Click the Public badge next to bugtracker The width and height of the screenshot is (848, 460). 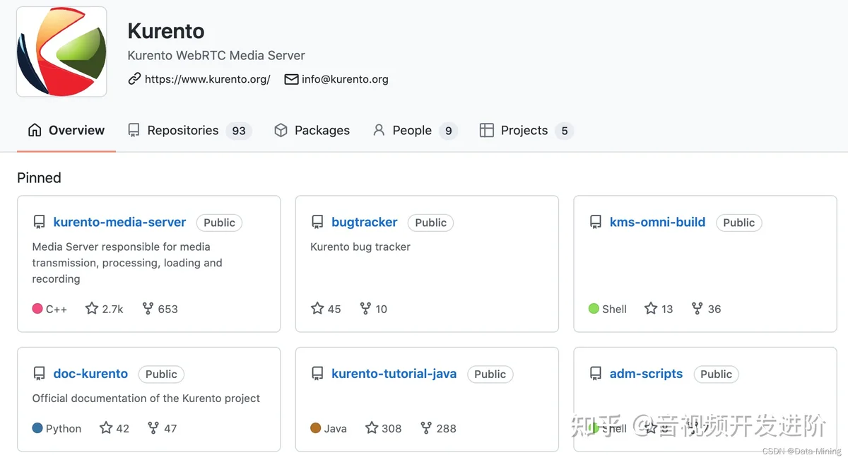pos(430,223)
